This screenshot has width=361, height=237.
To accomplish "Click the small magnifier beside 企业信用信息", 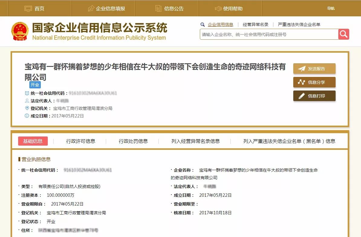I will tap(203, 25).
